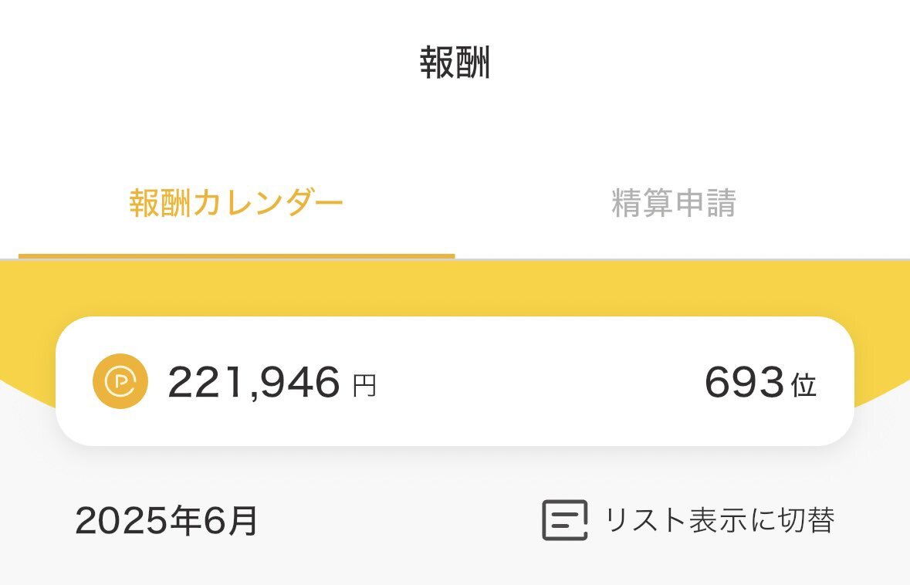Tap the gray divider line under 精算申請
The width and height of the screenshot is (910, 585).
(682, 259)
